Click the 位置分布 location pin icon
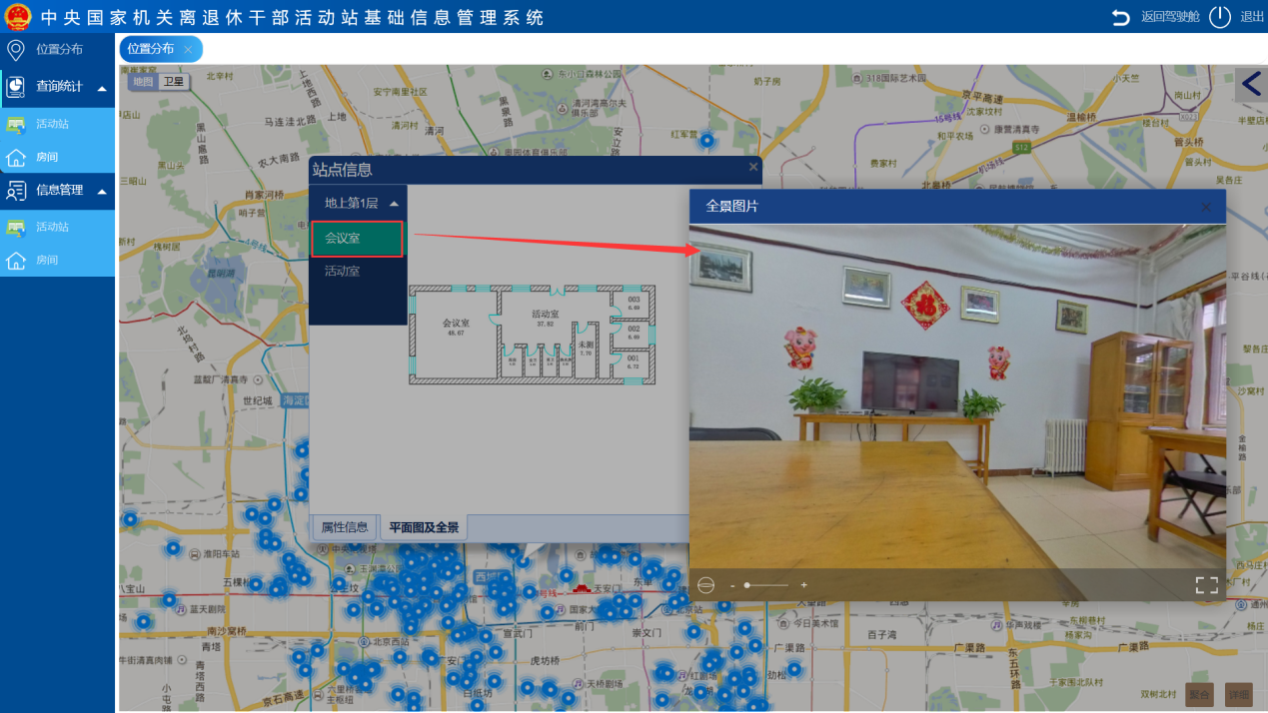 (x=15, y=50)
